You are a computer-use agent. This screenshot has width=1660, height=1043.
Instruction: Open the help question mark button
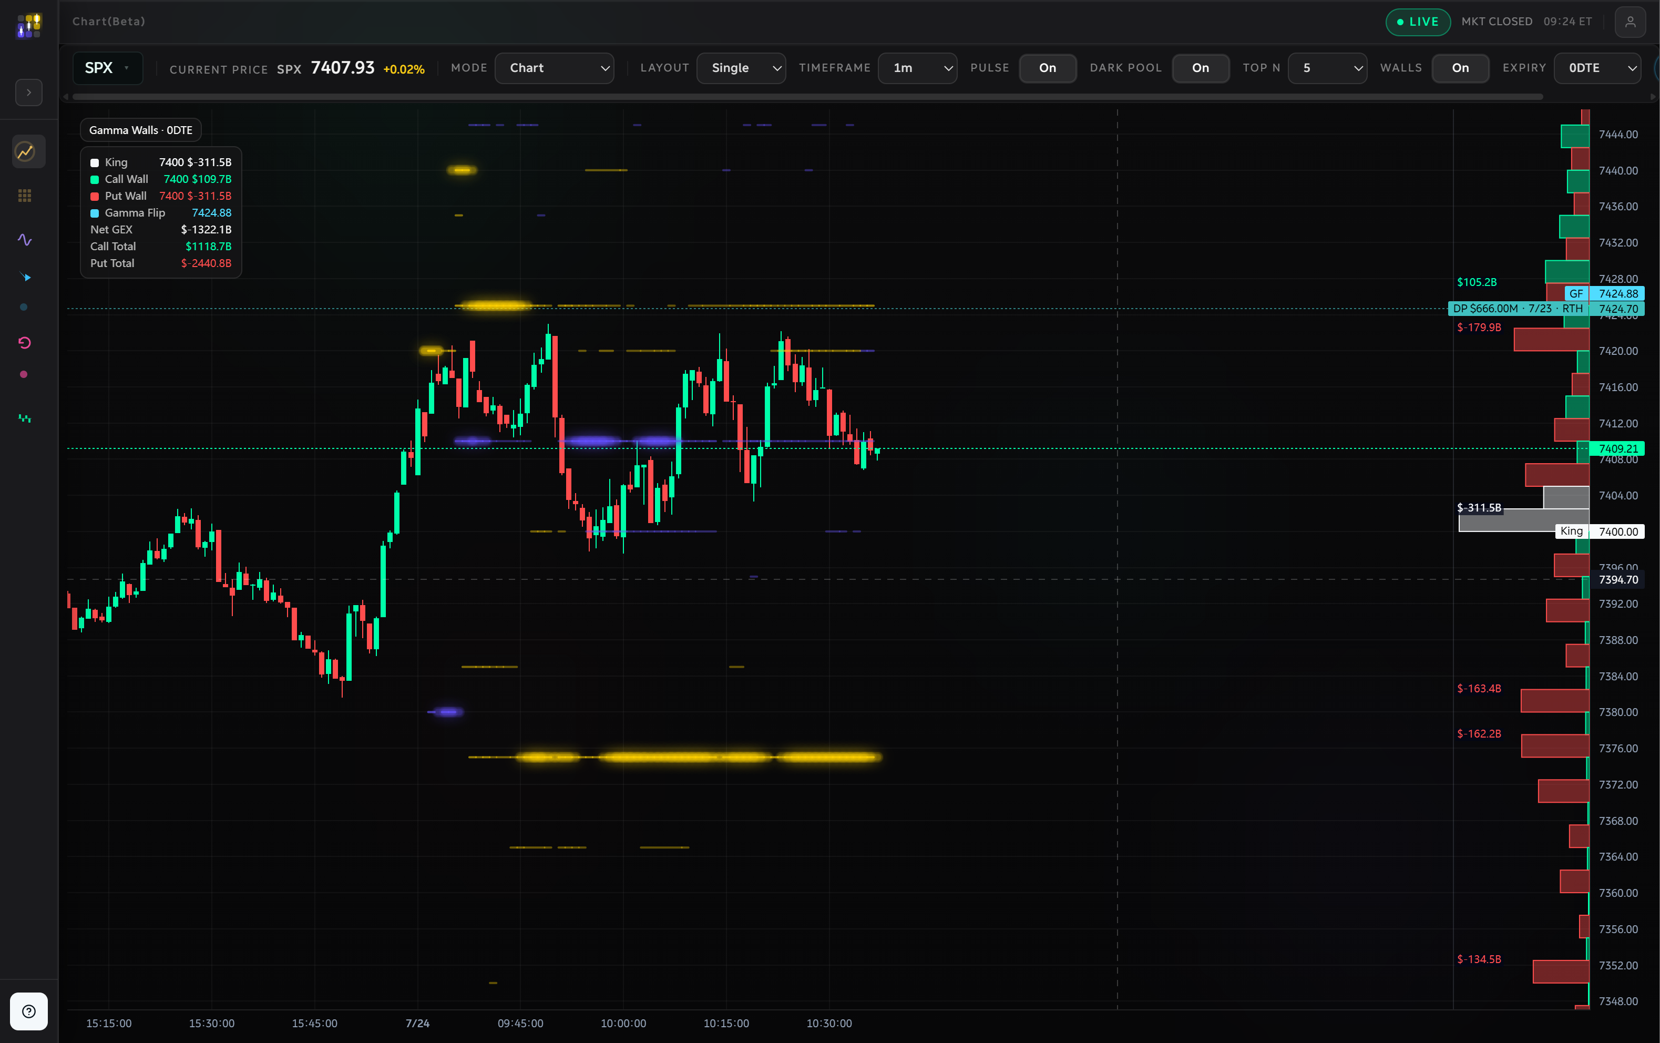29,1010
